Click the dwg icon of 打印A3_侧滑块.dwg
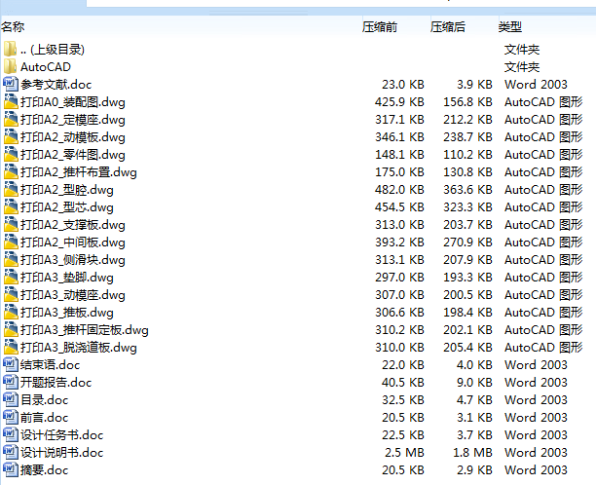 11,259
